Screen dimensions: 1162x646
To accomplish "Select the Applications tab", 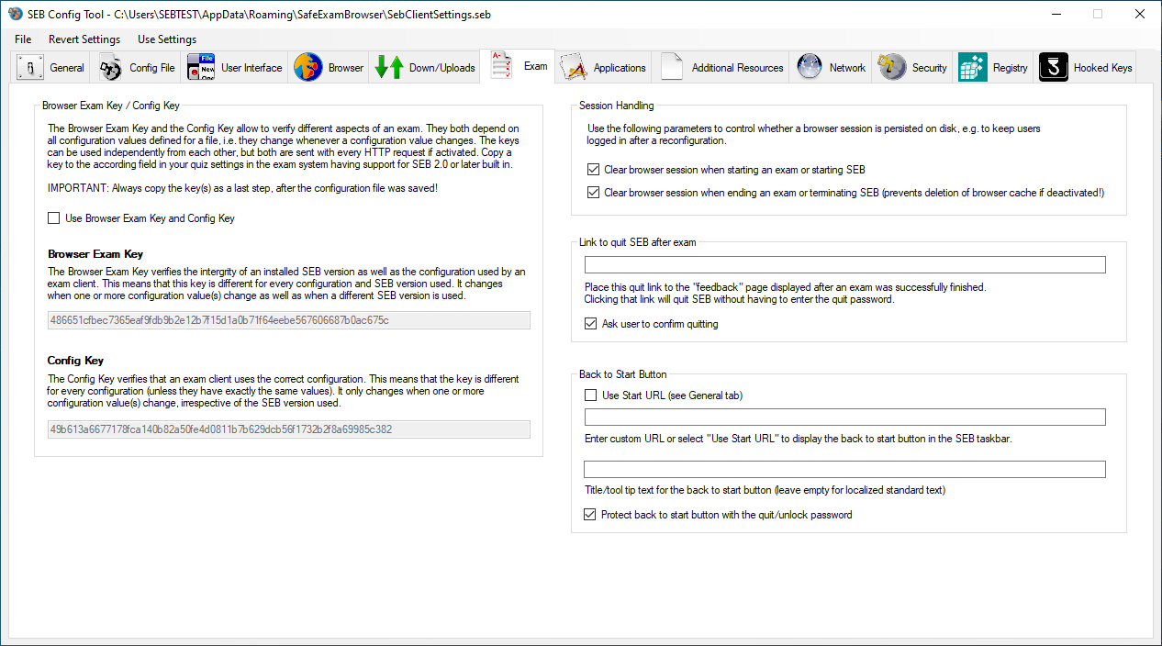I will (603, 68).
